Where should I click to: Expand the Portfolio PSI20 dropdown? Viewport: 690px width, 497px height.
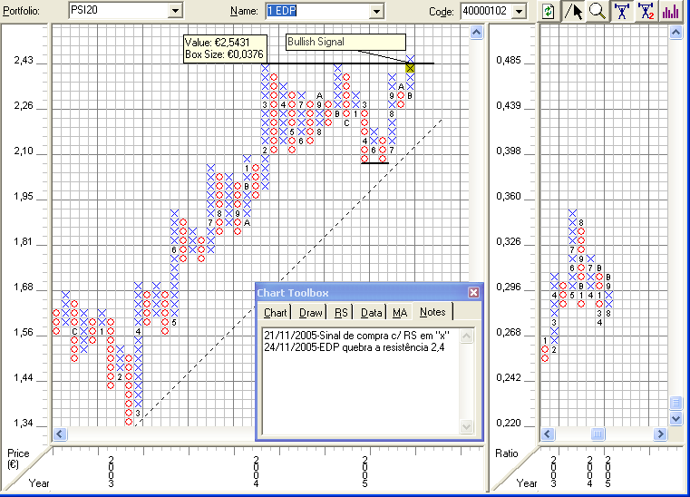pyautogui.click(x=175, y=11)
